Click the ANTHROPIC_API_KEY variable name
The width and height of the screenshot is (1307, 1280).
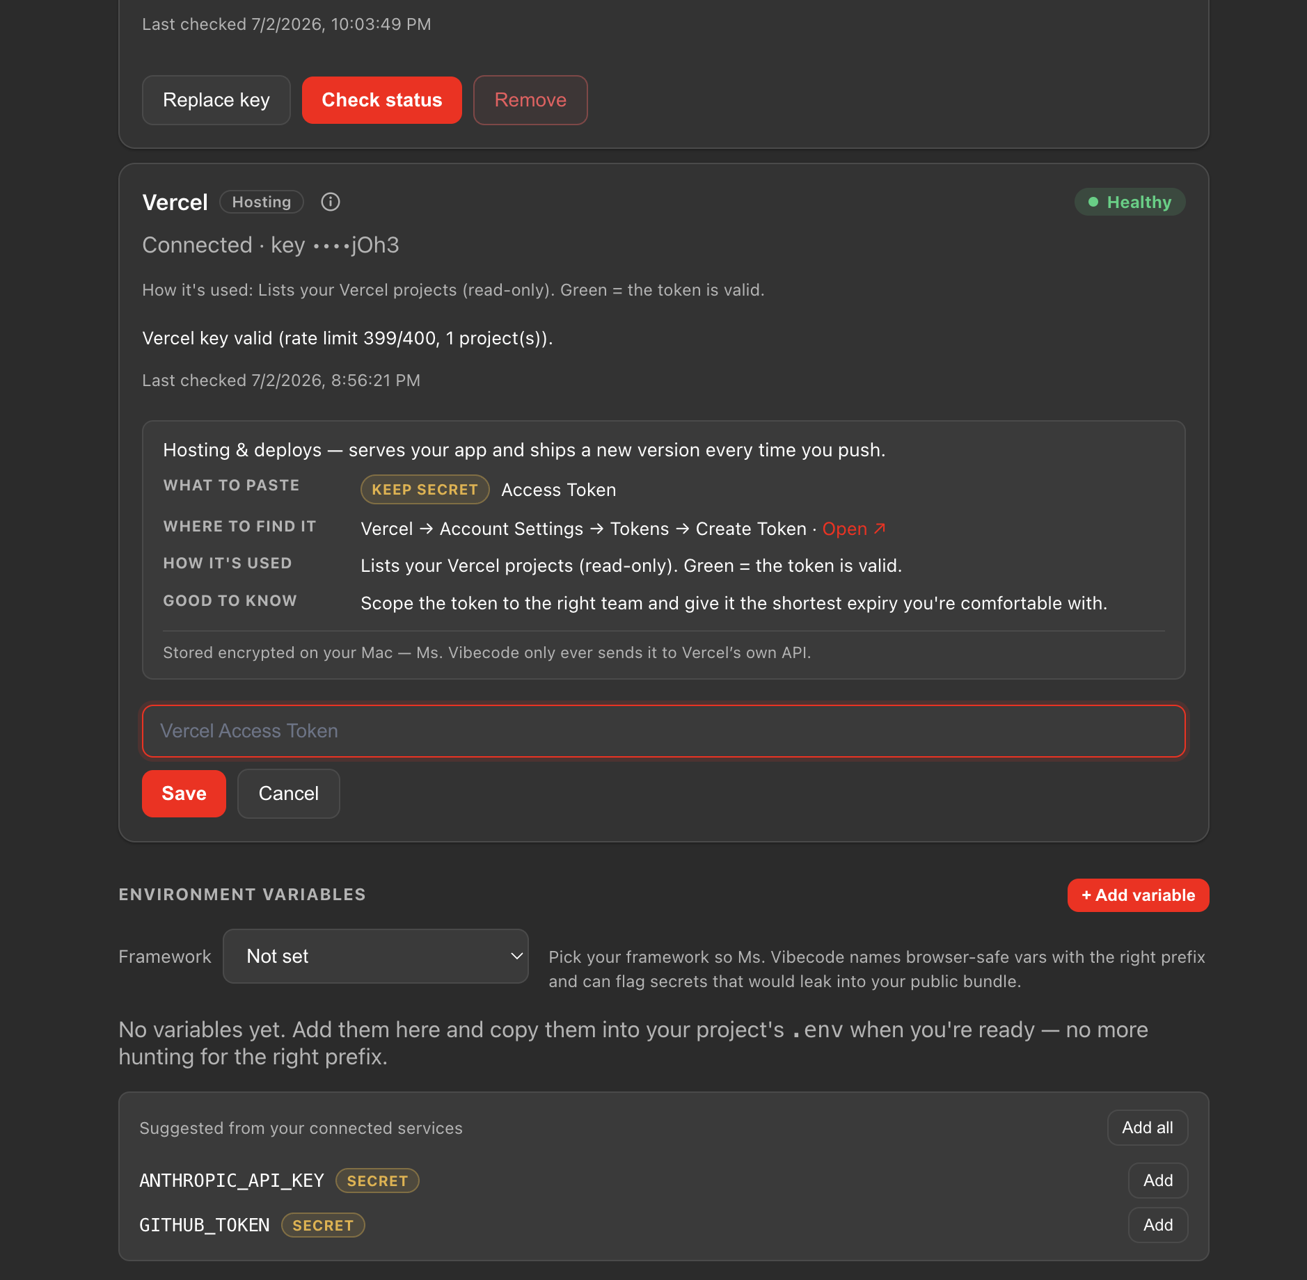coord(232,1181)
